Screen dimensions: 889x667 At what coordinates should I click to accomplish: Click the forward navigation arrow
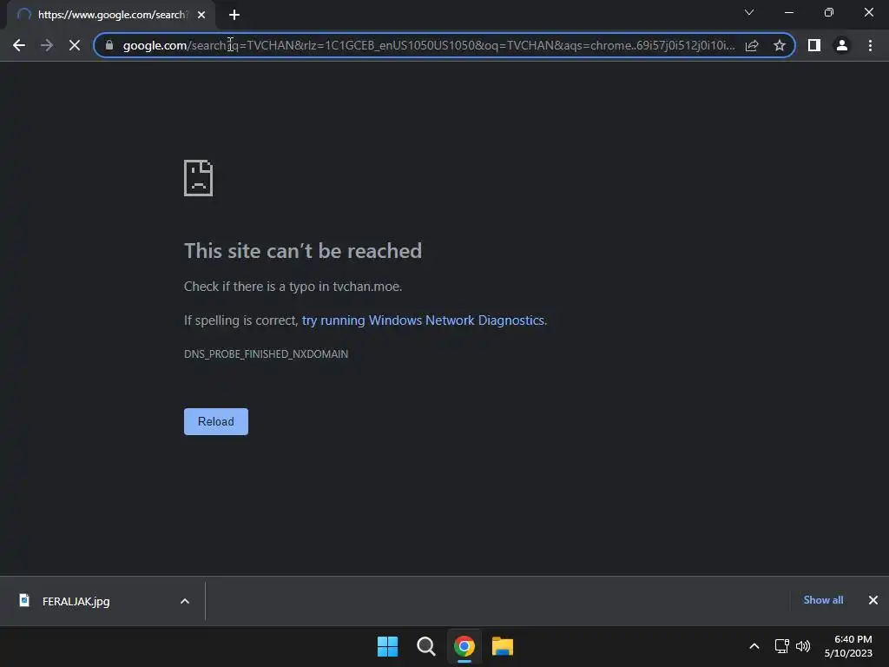[47, 45]
